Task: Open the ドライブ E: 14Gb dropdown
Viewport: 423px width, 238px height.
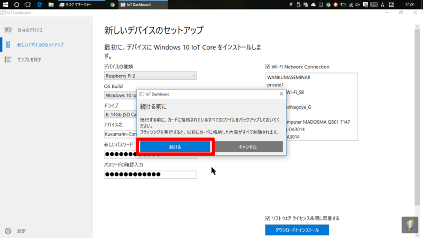Action: [121, 114]
